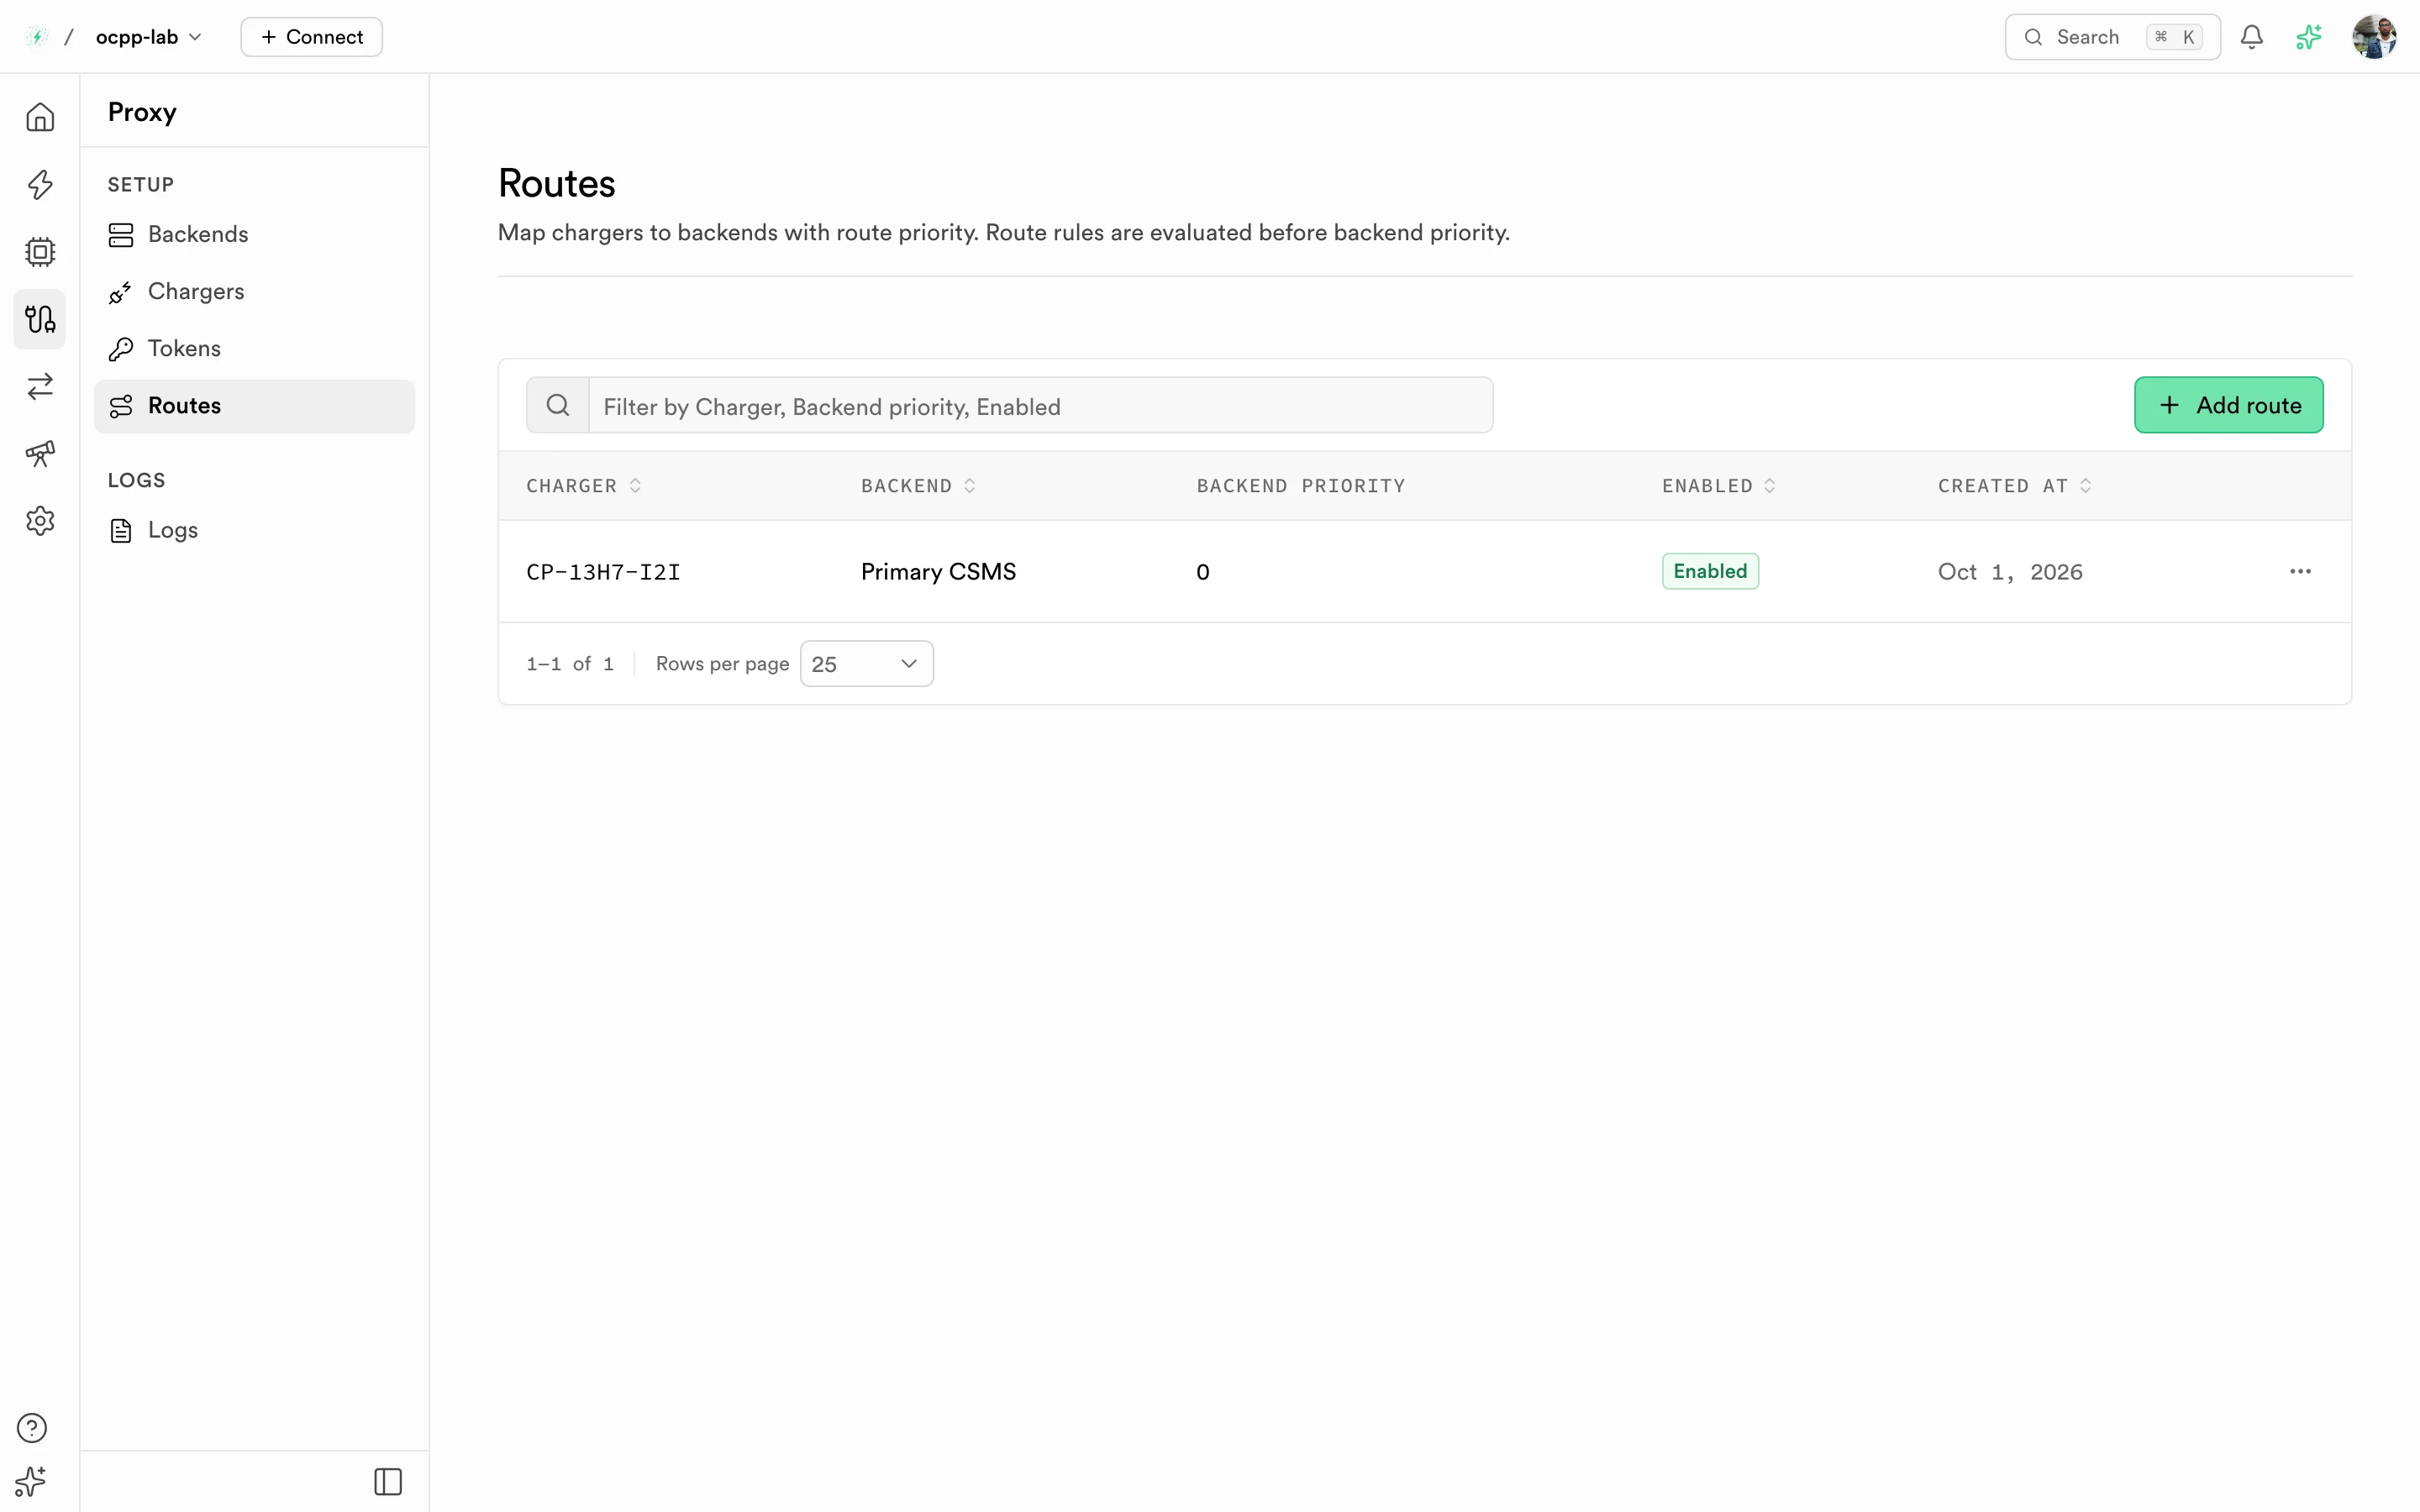Click the green sparkle icon in top bar
Viewport: 2420px width, 1512px height.
(x=2308, y=37)
